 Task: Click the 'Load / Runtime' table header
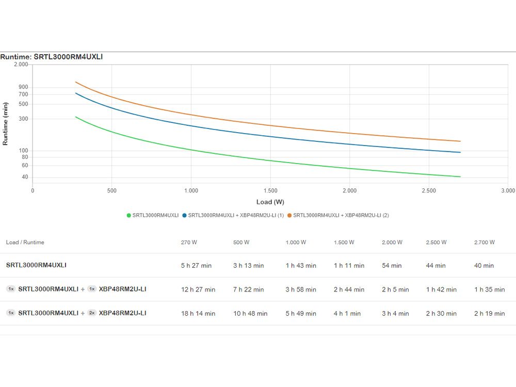pos(25,242)
